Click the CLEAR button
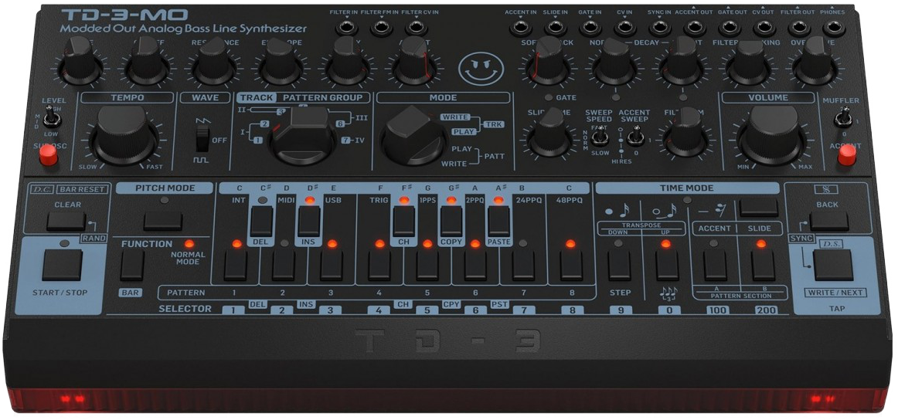The image size is (898, 420). click(66, 222)
